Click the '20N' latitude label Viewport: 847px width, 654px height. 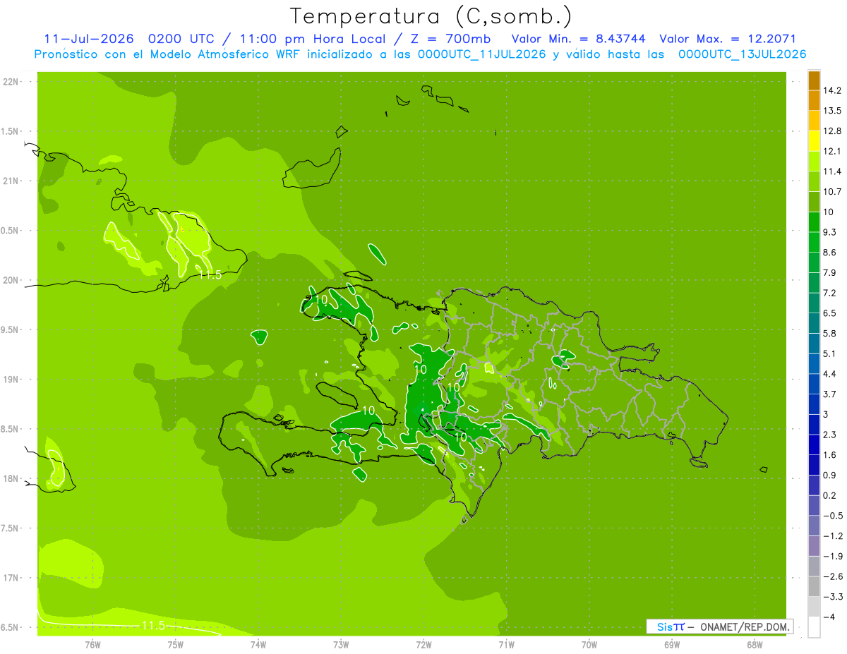coord(12,280)
